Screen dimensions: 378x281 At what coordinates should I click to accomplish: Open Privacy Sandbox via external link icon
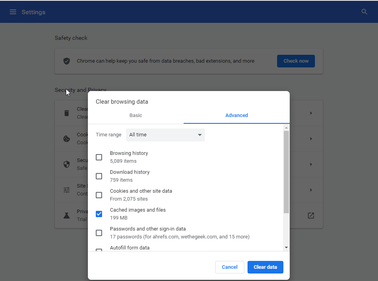click(311, 215)
